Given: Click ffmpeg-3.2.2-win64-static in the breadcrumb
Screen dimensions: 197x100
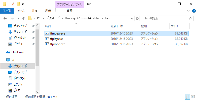Looking at the screenshot, I should (x=82, y=18).
